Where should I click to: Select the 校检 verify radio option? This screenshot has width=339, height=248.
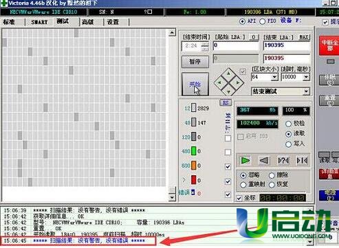click(288, 124)
